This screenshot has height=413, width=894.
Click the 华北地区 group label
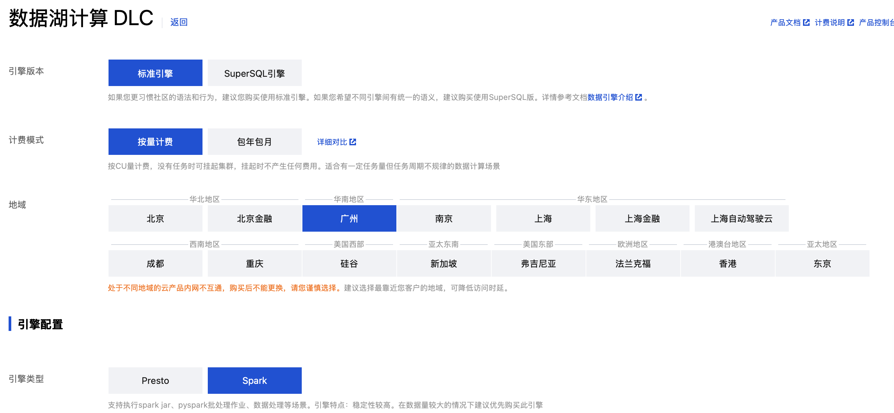pyautogui.click(x=204, y=199)
